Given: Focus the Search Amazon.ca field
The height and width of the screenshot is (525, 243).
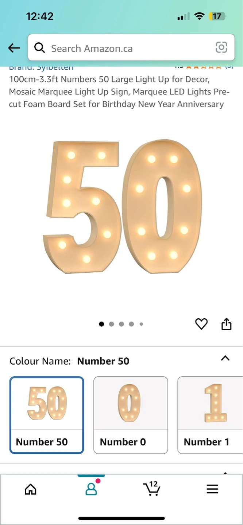Looking at the screenshot, I should click(x=131, y=47).
